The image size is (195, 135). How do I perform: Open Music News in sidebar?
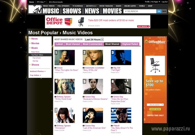point(35,52)
